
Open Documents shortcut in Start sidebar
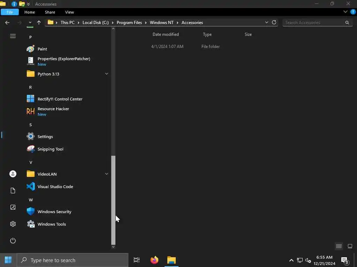tap(13, 191)
